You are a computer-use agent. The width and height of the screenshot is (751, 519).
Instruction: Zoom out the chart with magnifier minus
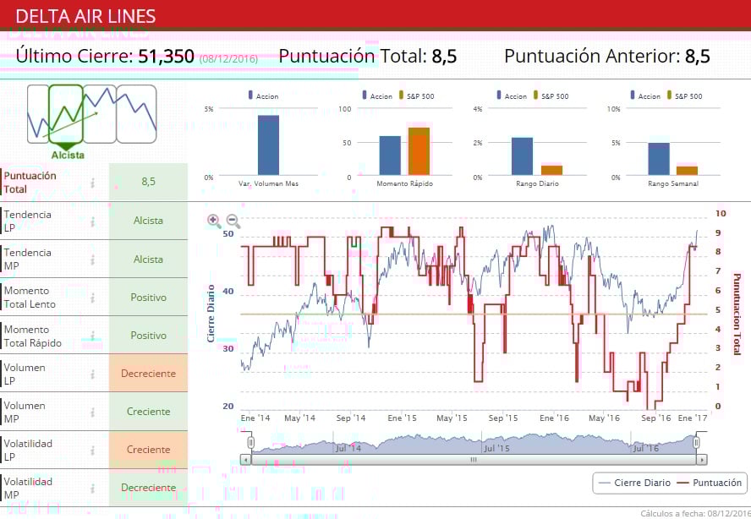233,221
